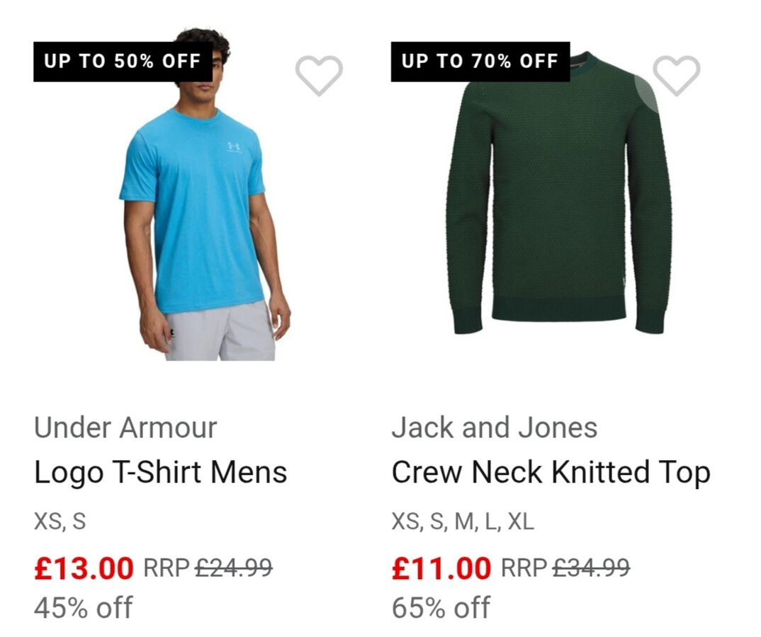
Task: Add Jack and Jones top to wishlist
Action: pos(676,74)
